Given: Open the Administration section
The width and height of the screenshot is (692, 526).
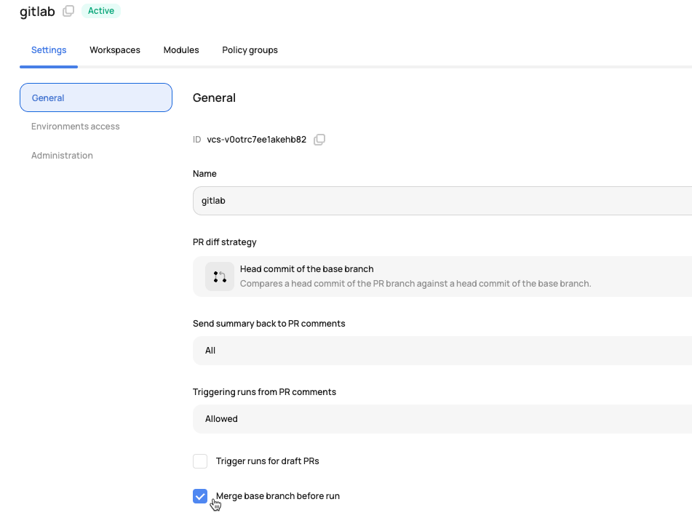Looking at the screenshot, I should point(62,156).
